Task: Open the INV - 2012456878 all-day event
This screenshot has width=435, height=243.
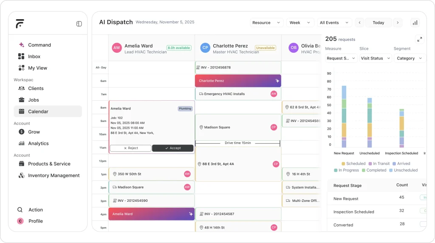Action: pyautogui.click(x=238, y=68)
